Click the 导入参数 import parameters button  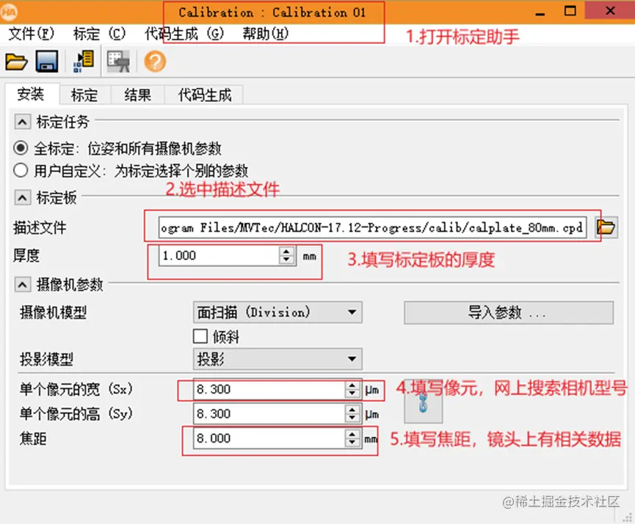[509, 312]
